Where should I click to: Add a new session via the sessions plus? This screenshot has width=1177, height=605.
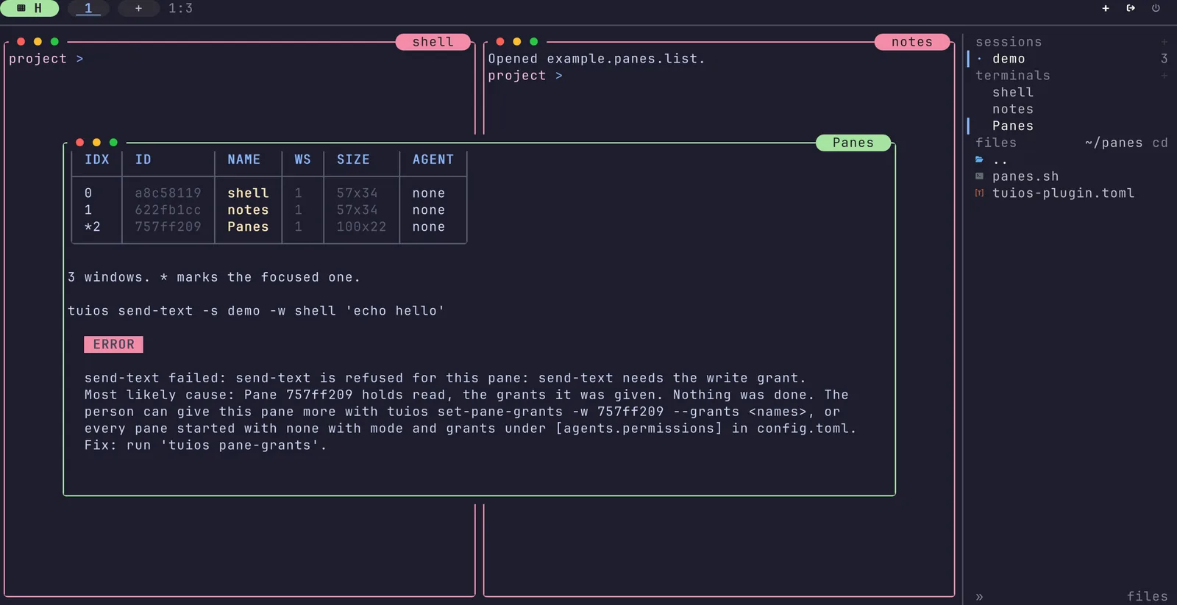[x=1164, y=42]
